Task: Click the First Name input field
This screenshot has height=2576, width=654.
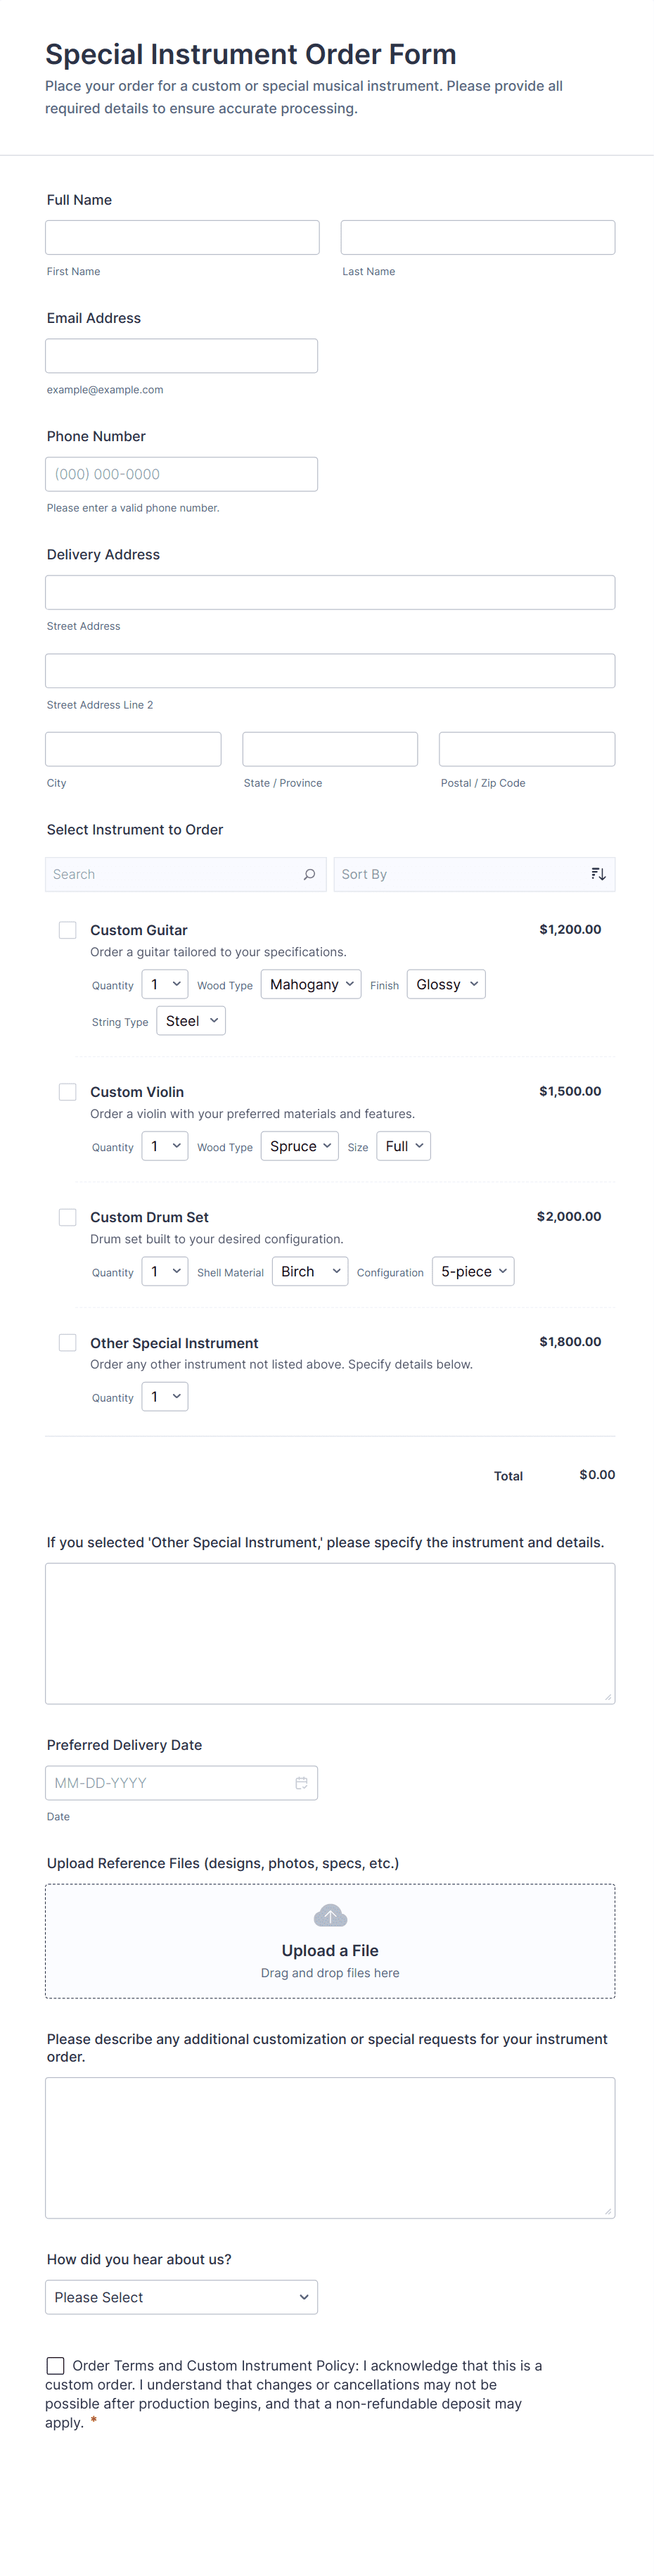Action: 182,238
